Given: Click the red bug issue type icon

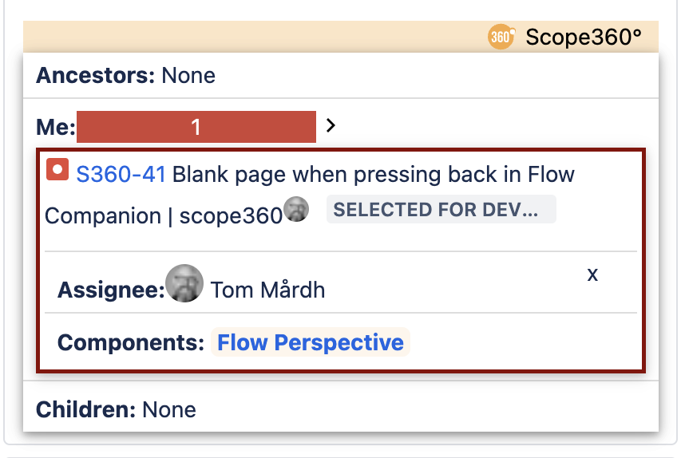Looking at the screenshot, I should tap(57, 169).
